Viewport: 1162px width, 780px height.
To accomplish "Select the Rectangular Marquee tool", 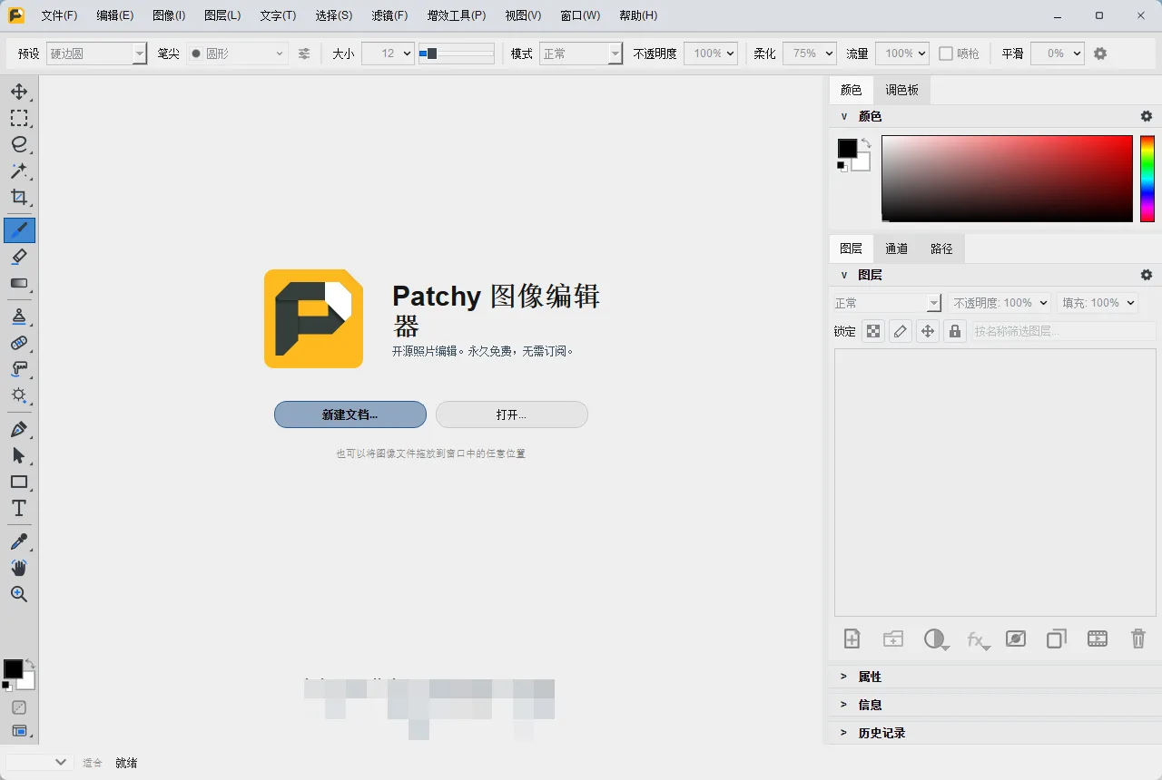I will click(19, 118).
